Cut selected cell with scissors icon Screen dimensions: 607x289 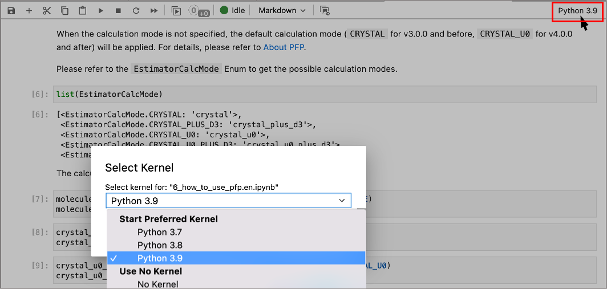click(47, 10)
